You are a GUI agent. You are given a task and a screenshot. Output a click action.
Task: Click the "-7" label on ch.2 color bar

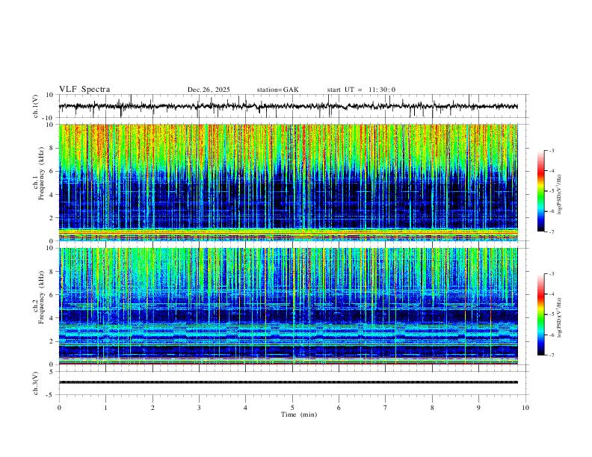pyautogui.click(x=552, y=355)
